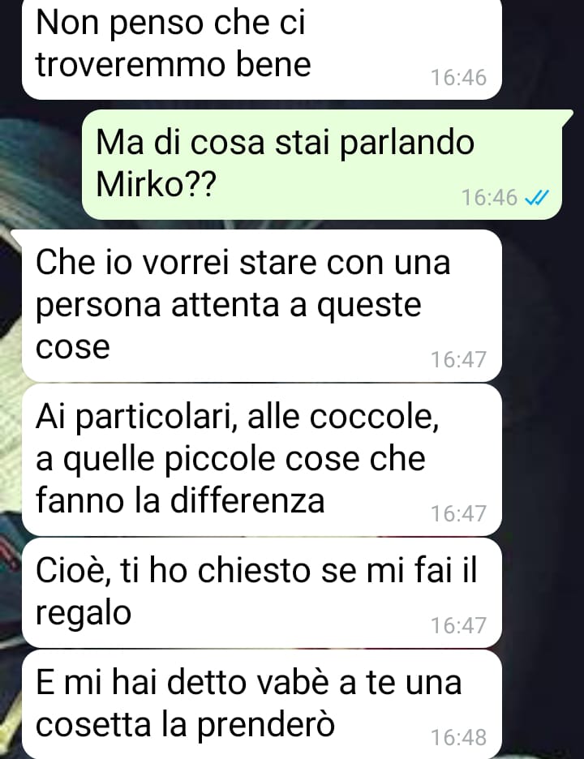
Task: Click the 16:47 timestamp on the "fanno la differenza" message
Action: click(x=458, y=513)
